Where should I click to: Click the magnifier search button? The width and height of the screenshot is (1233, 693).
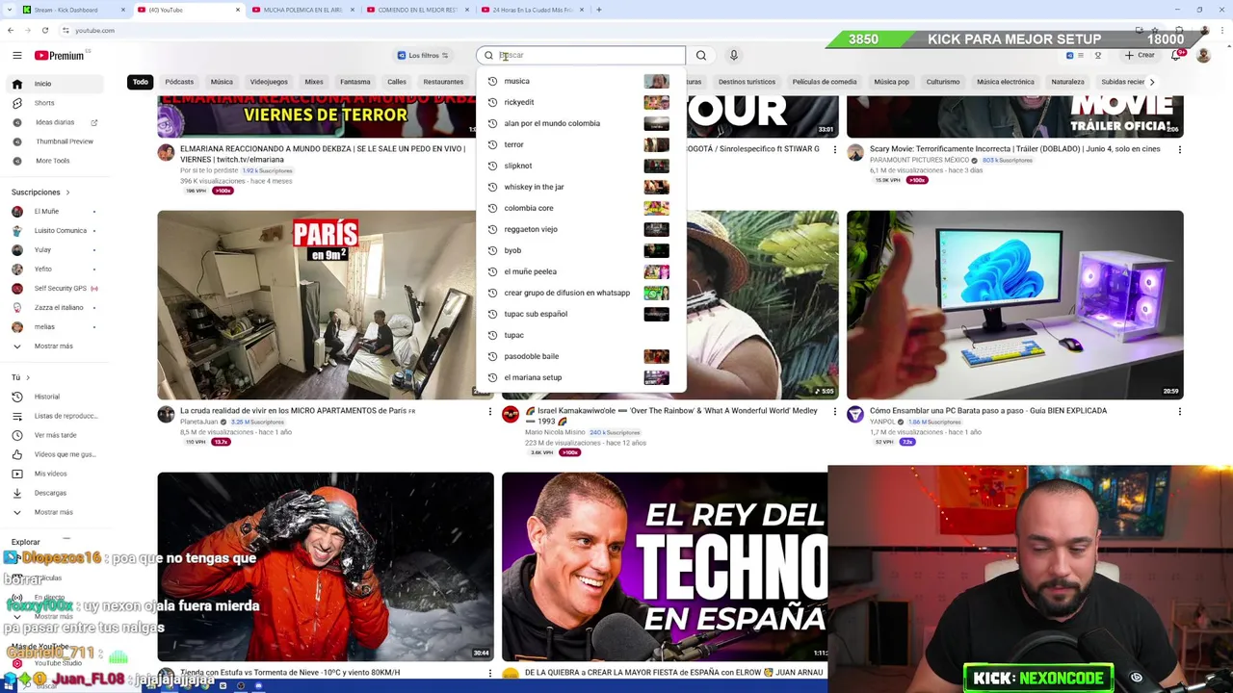click(701, 55)
